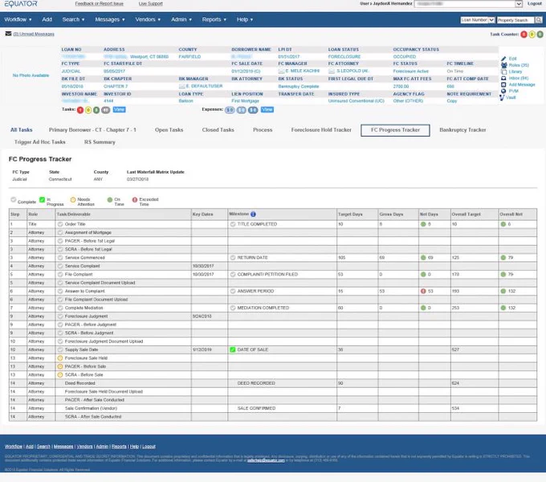
Task: Click the Primary Borrower - CT - Chapter 7 tab
Action: click(x=92, y=130)
